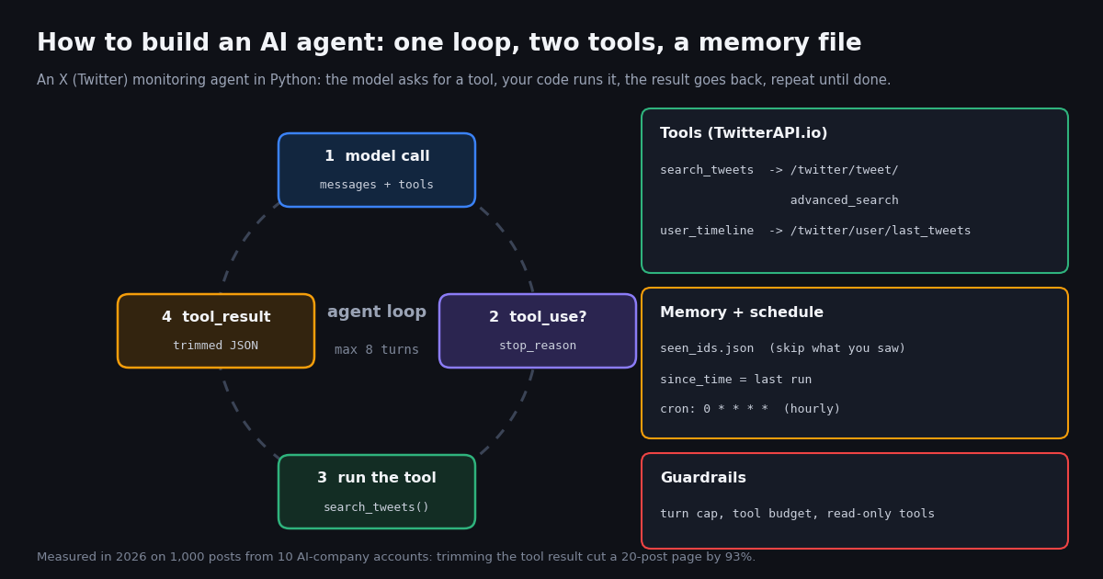Image resolution: width=1103 pixels, height=579 pixels.
Task: Click the '4 tool_result' node
Action: click(216, 331)
